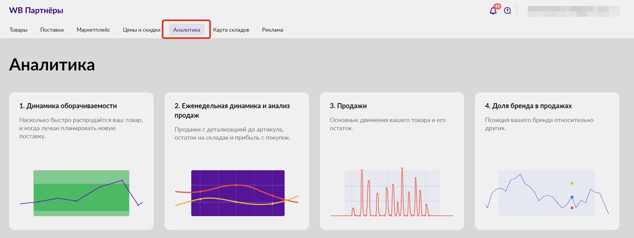Open the Маркетплейс menu item
The height and width of the screenshot is (238, 634).
click(x=93, y=30)
